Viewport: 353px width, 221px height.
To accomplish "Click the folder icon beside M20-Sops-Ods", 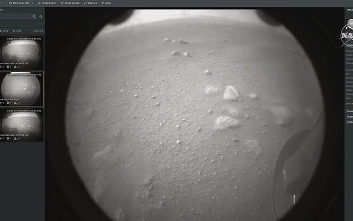I will pyautogui.click(x=10, y=3).
